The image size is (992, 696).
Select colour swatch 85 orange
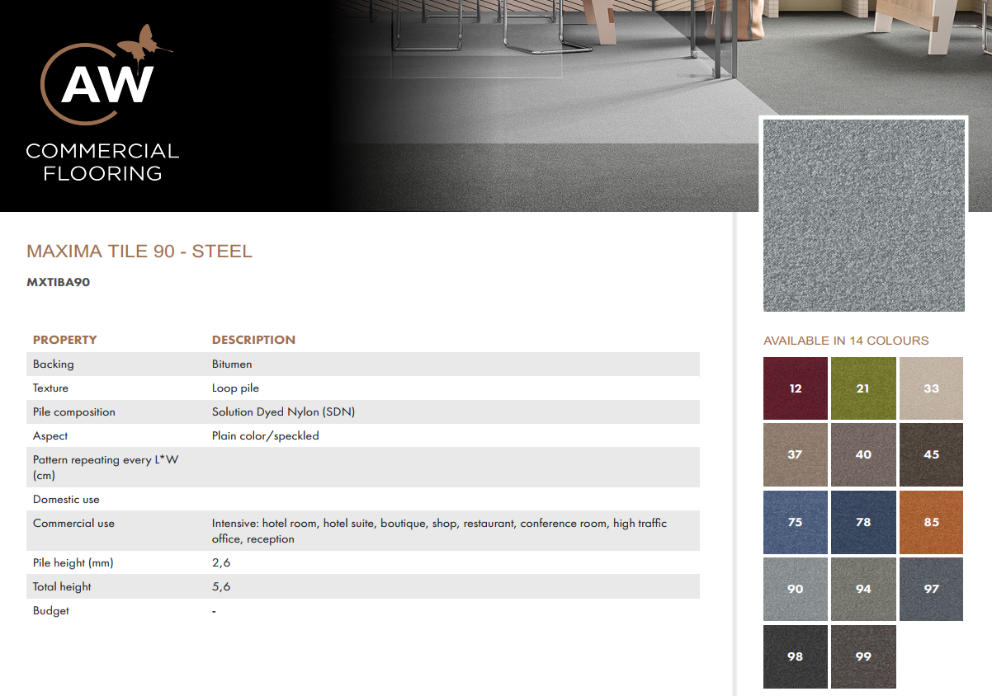(931, 522)
